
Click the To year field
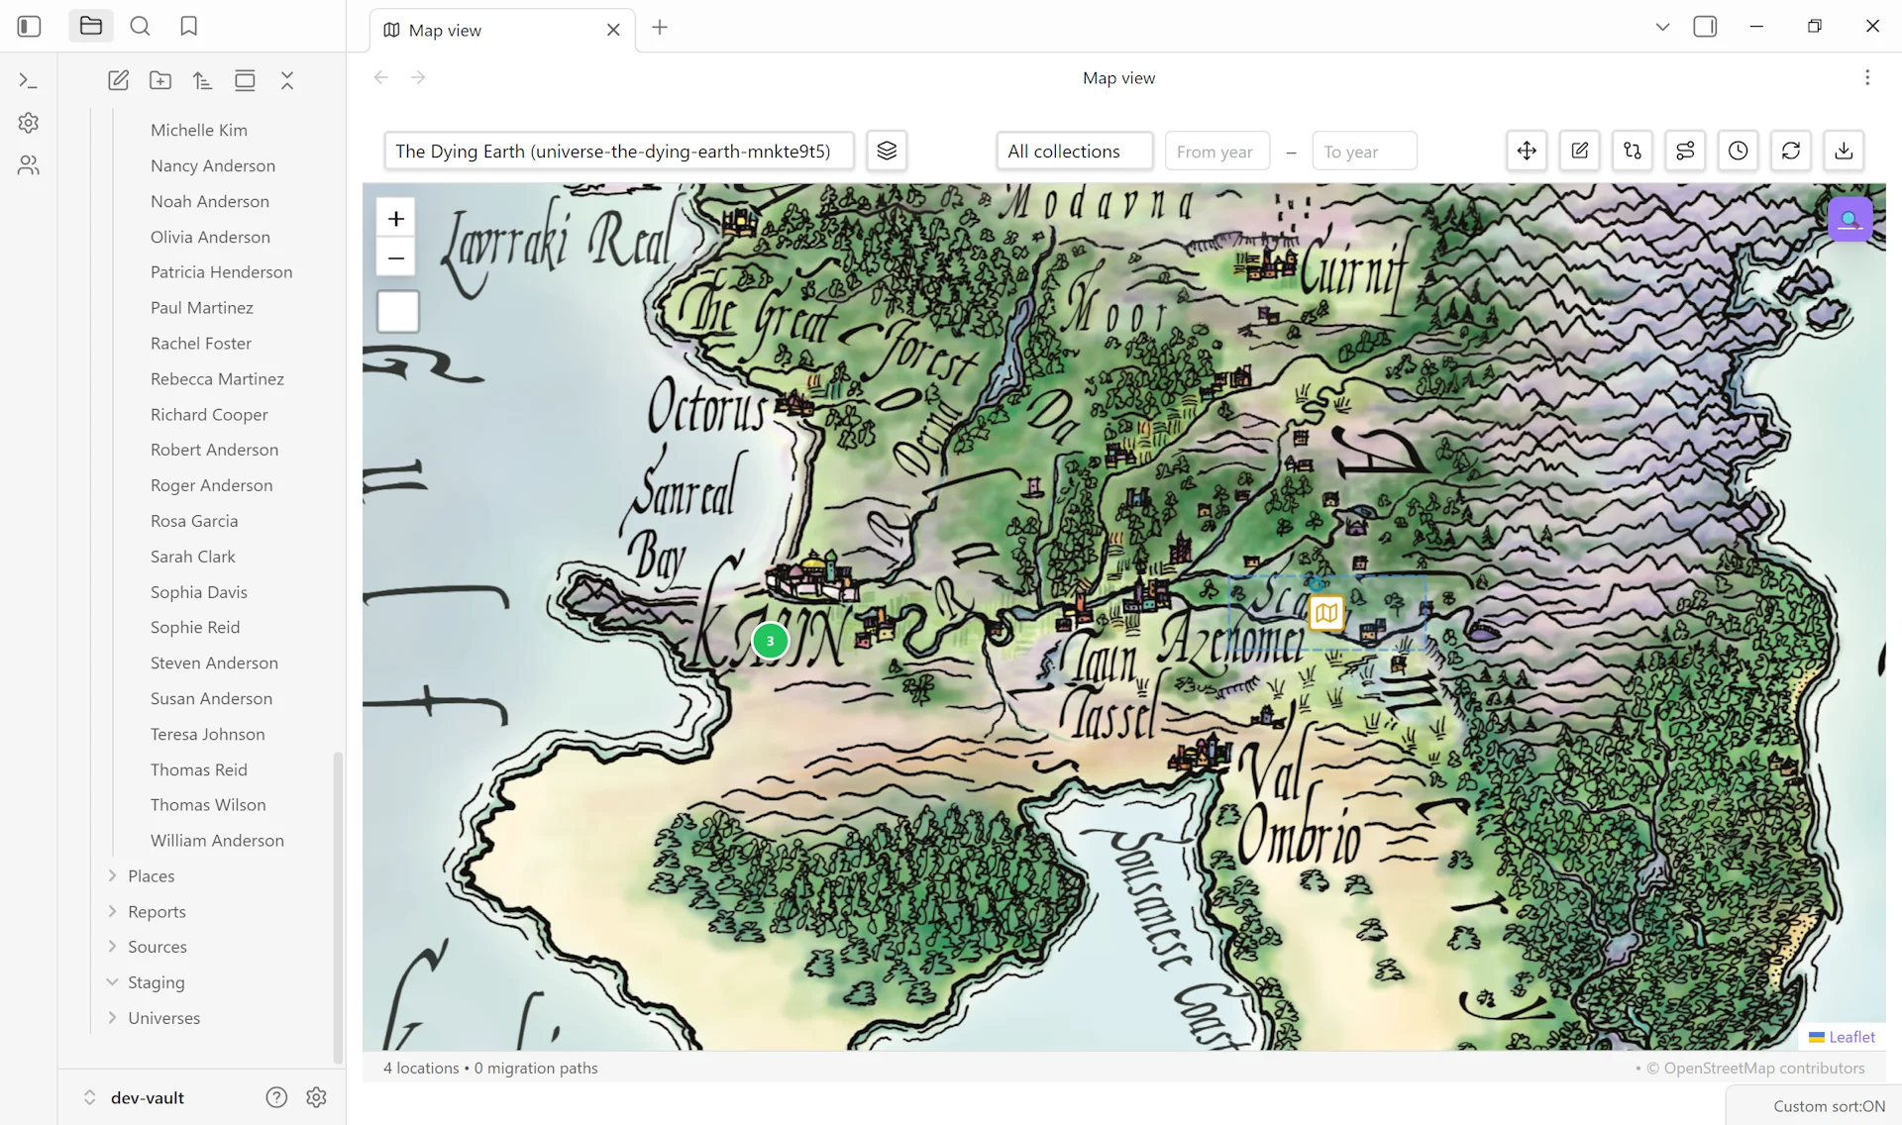click(1364, 151)
